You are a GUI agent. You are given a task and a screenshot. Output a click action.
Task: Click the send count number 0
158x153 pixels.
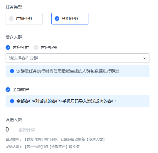click(x=7, y=129)
